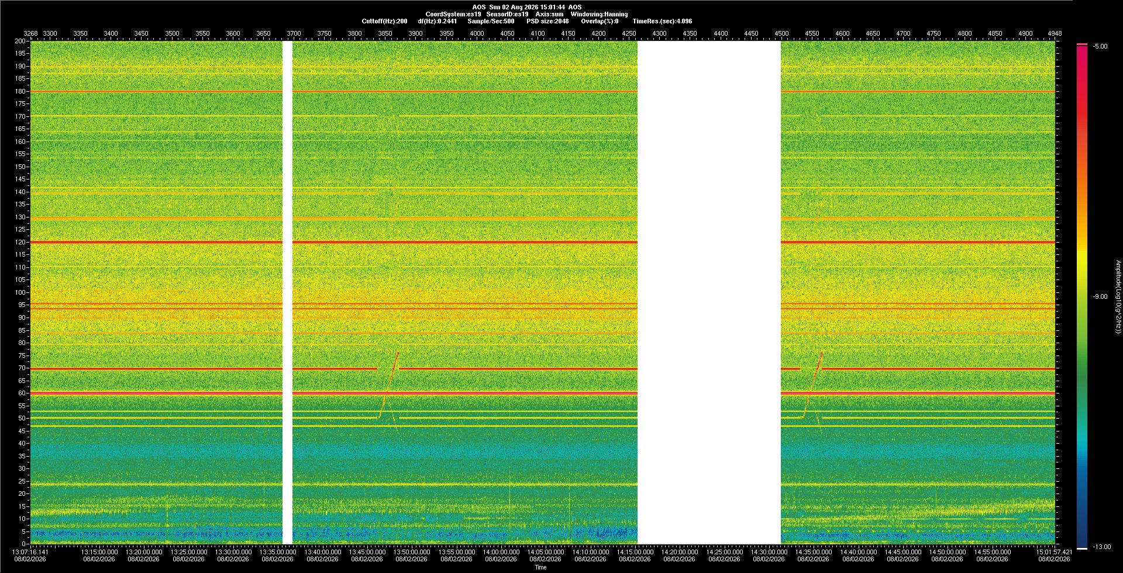Viewport: 1123px width, 573px height.
Task: Click the '180' frequency axis label
Action: 20,91
